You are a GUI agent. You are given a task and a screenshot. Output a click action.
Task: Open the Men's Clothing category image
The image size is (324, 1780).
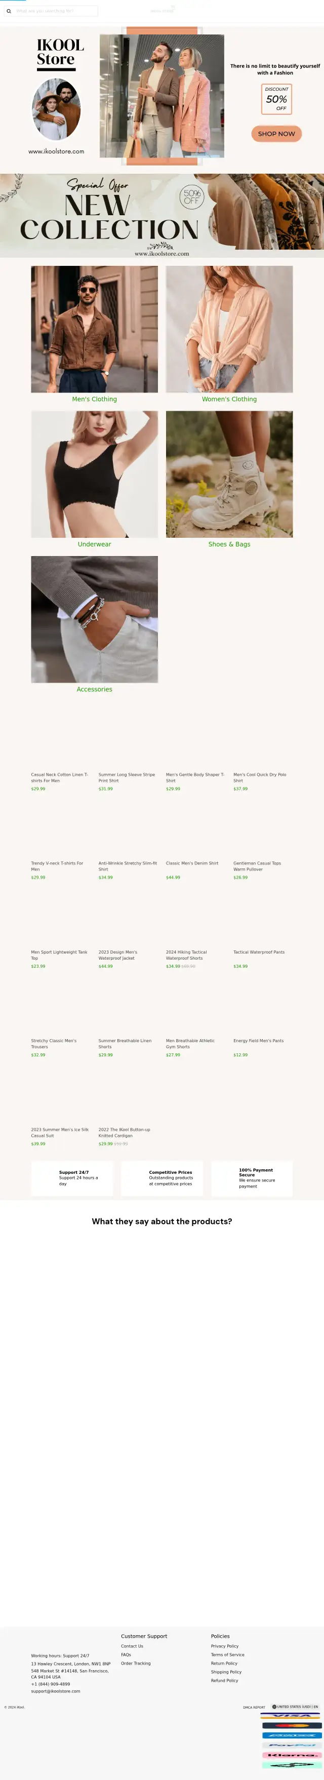tap(94, 329)
